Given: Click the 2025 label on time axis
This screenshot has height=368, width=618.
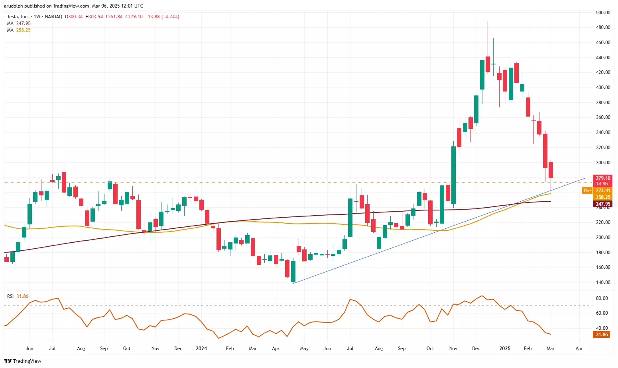Looking at the screenshot, I should tap(505, 349).
